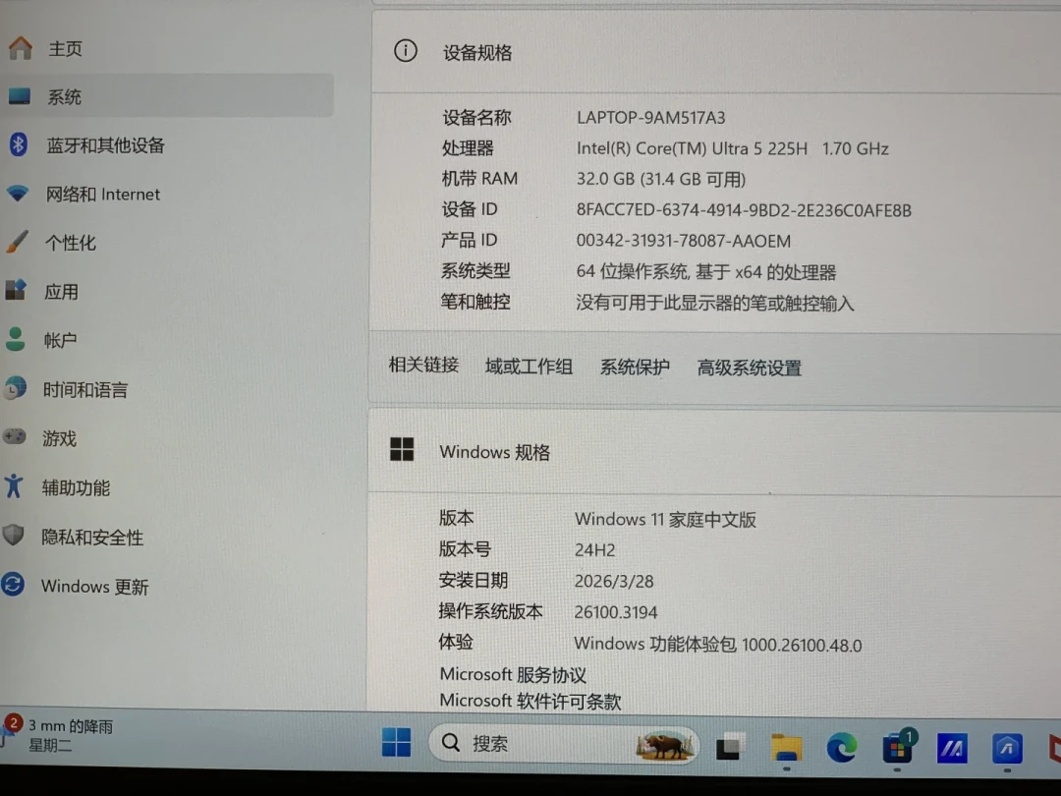Open the weather widget showing 3 mm 的降雨
Image resolution: width=1061 pixels, height=796 pixels.
pos(58,736)
